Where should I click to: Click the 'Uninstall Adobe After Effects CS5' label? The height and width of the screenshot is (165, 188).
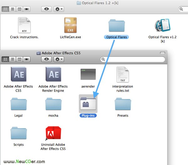(x=53, y=146)
